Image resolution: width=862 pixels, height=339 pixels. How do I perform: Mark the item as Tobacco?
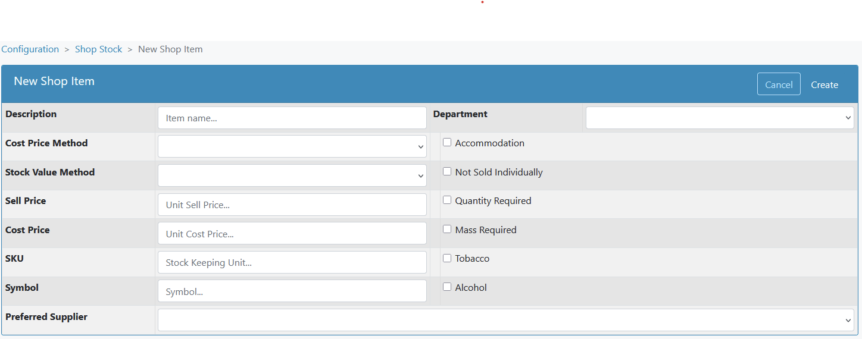pos(447,258)
